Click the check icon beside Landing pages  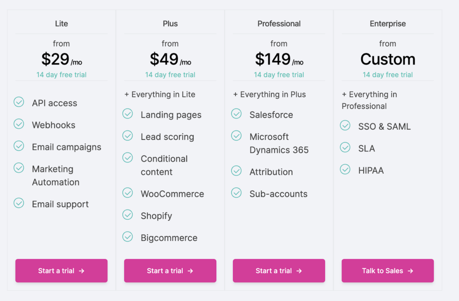tap(128, 114)
